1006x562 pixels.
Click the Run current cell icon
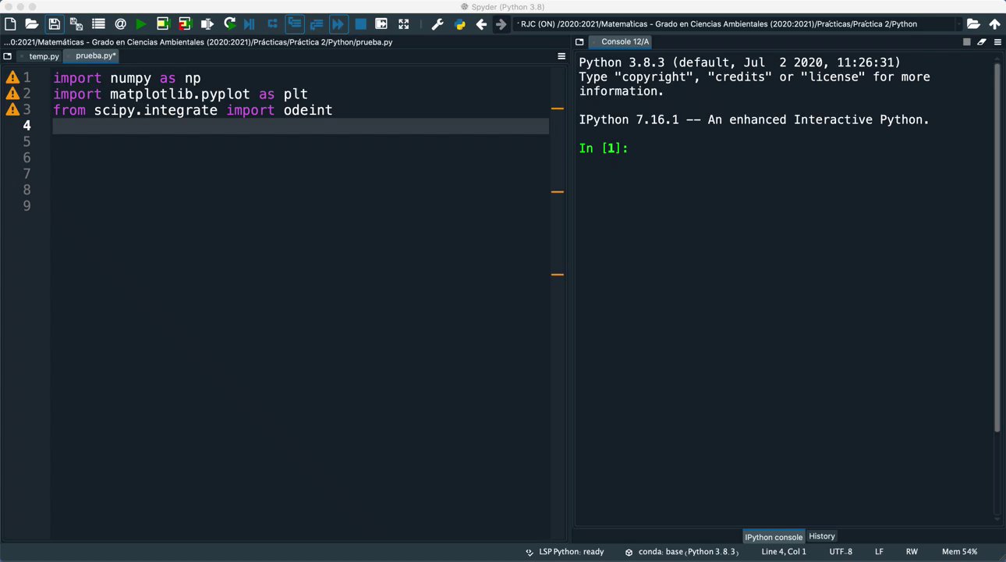click(163, 24)
